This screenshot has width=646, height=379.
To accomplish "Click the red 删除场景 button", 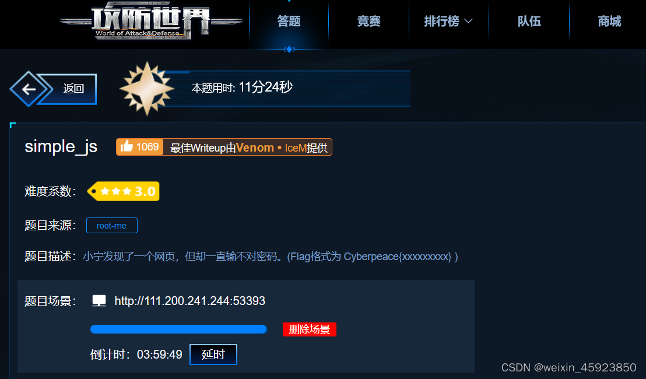I will [x=310, y=329].
